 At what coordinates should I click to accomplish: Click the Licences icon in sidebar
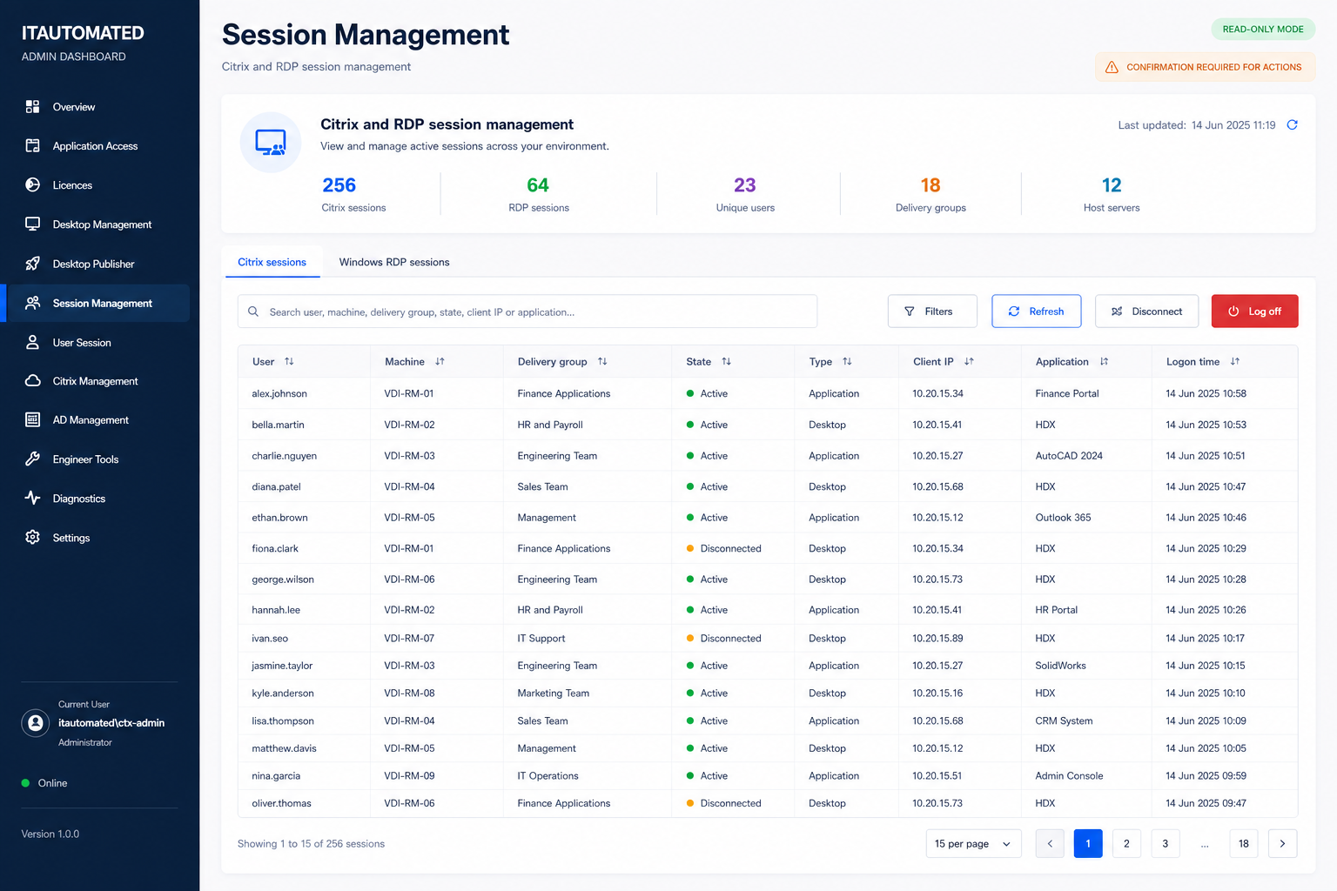[32, 185]
